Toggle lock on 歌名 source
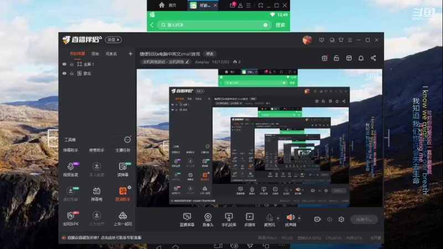 coord(72,74)
